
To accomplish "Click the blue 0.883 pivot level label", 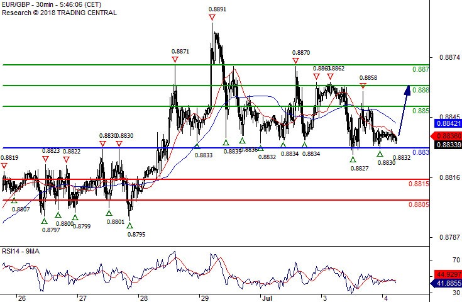I will [x=421, y=152].
